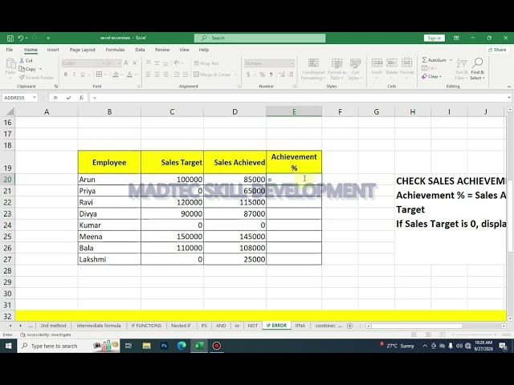Open Photoshop from the taskbar
The height and width of the screenshot is (385, 514).
coord(164,346)
